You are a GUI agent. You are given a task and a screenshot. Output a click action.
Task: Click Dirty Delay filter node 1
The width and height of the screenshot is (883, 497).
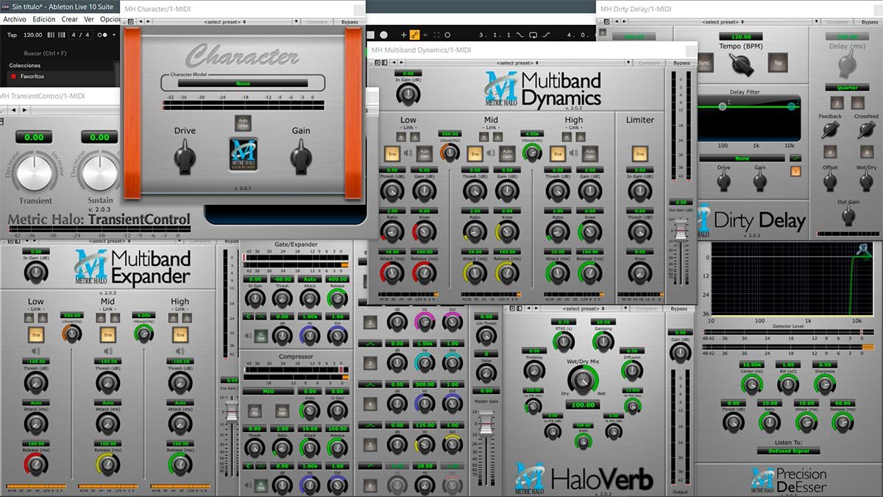(723, 107)
